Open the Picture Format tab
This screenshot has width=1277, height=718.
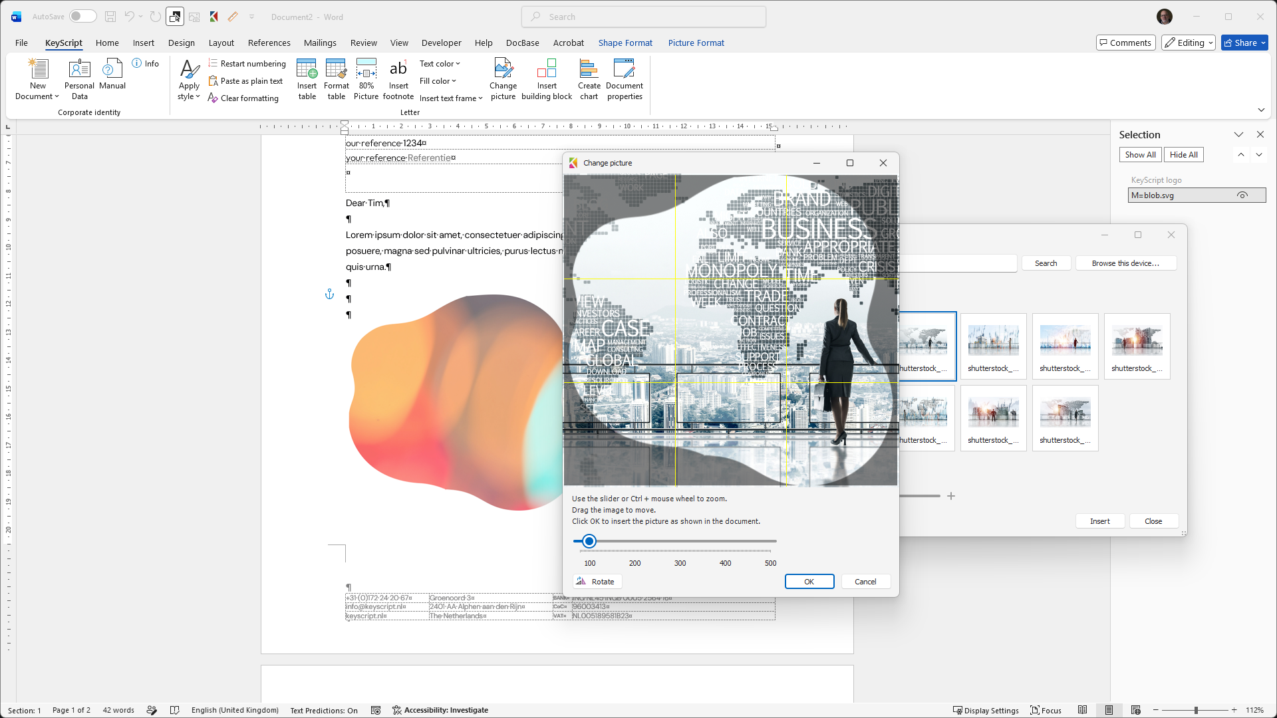[x=696, y=43]
